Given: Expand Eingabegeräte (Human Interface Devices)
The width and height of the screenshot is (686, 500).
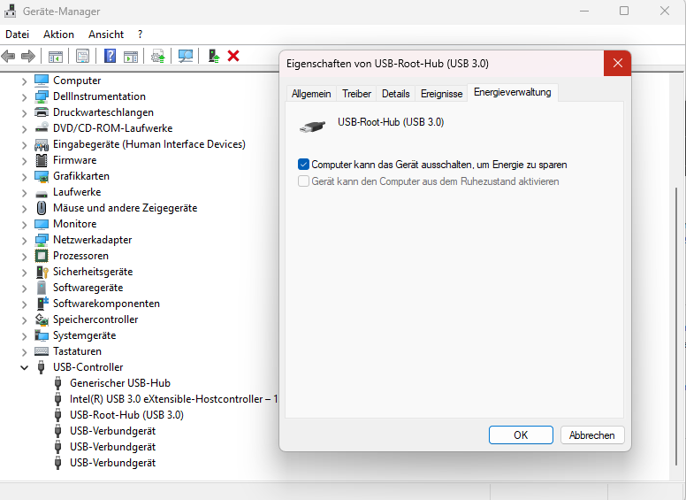Looking at the screenshot, I should (x=24, y=145).
